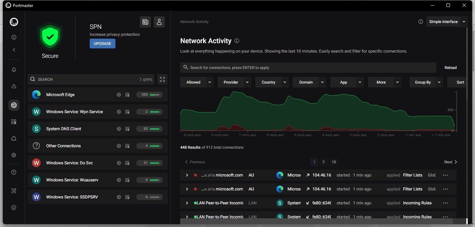Open the SPN nodes icon in sidebar
Image resolution: width=475 pixels, height=227 pixels.
click(x=14, y=139)
